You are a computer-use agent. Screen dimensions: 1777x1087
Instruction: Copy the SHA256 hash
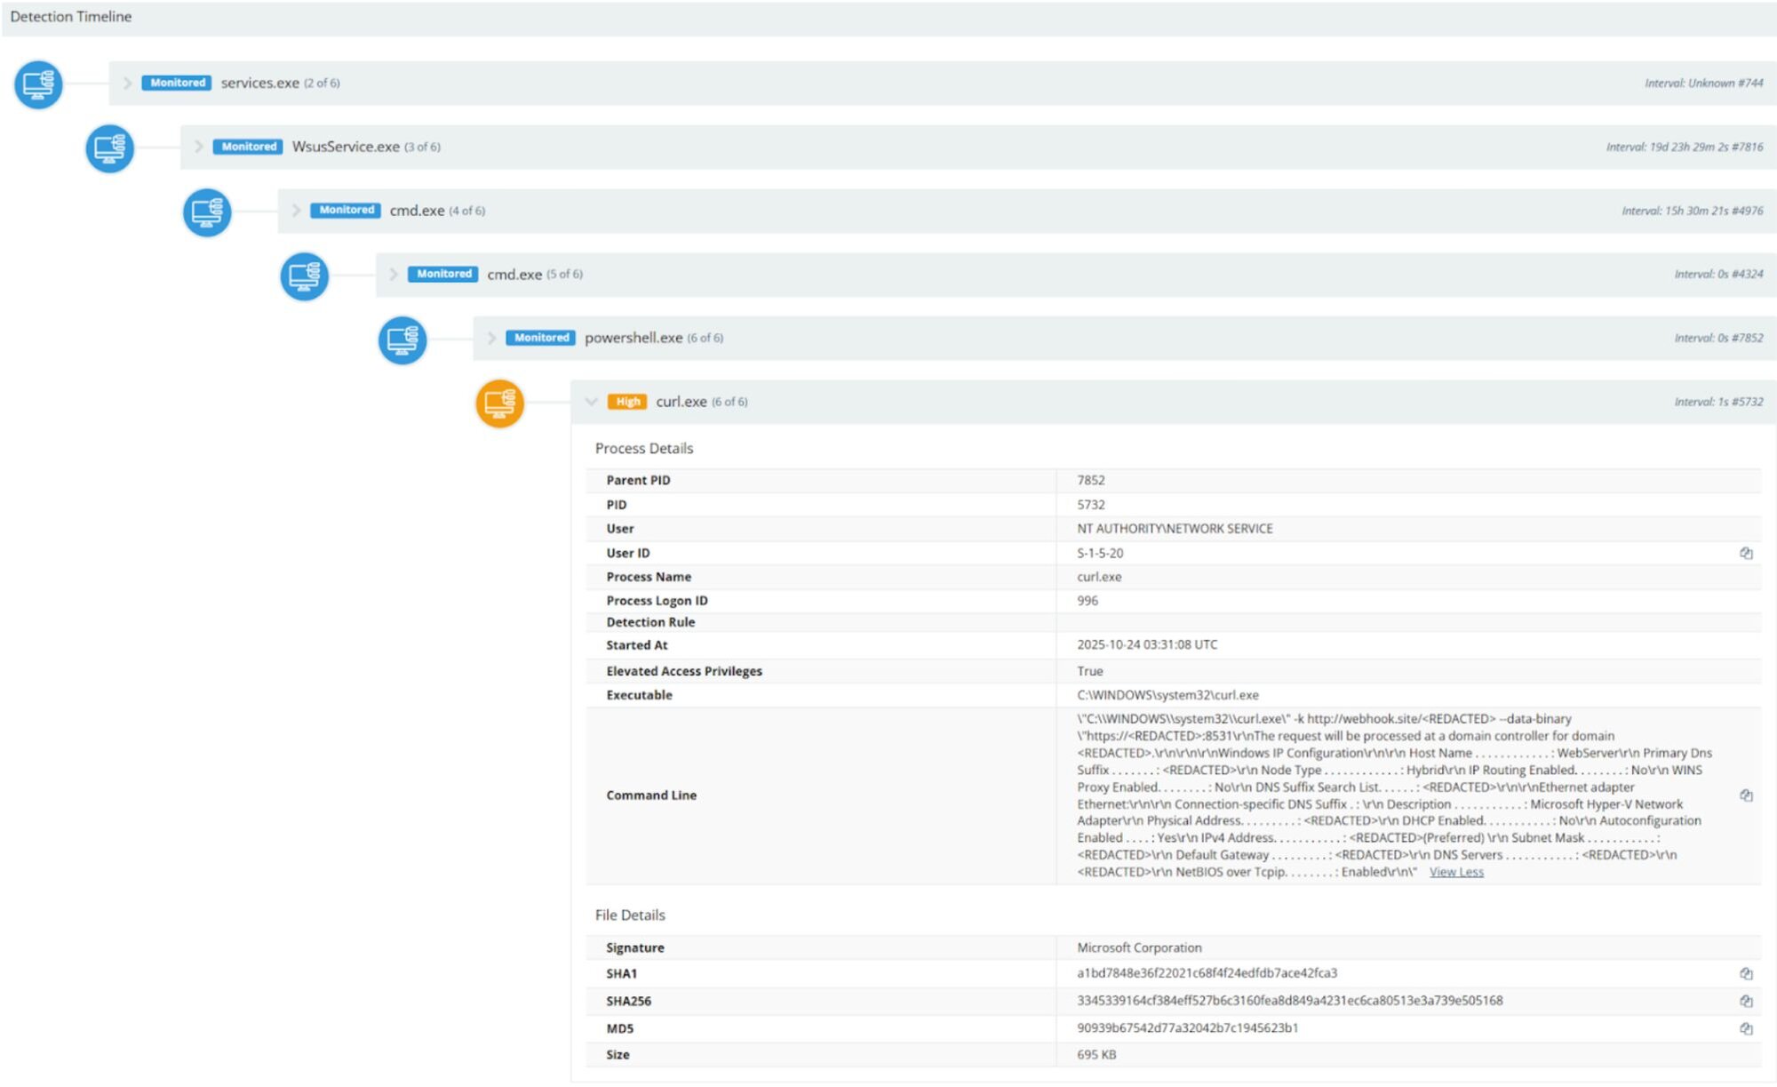point(1745,1002)
